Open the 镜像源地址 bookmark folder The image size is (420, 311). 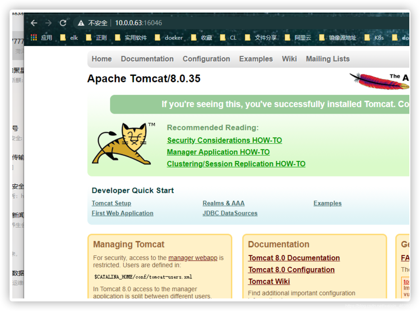click(x=338, y=38)
